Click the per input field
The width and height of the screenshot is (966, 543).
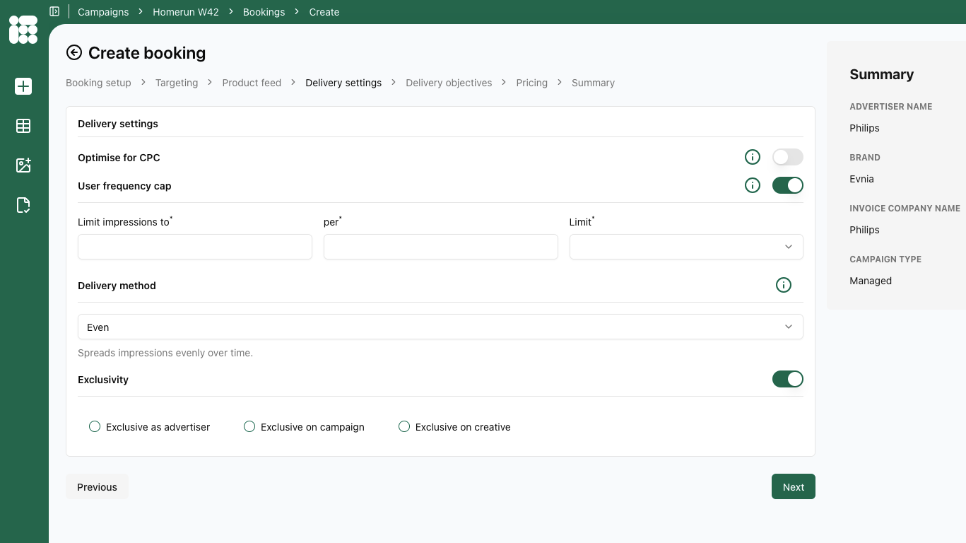pyautogui.click(x=441, y=247)
